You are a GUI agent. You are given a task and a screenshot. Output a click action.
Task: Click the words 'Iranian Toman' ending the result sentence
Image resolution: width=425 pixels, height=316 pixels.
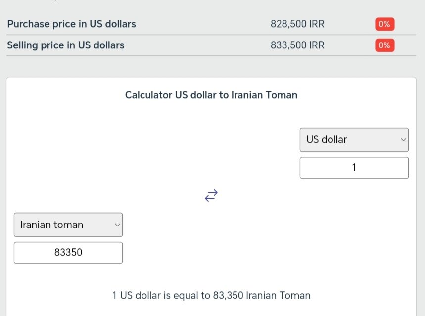pyautogui.click(x=278, y=296)
